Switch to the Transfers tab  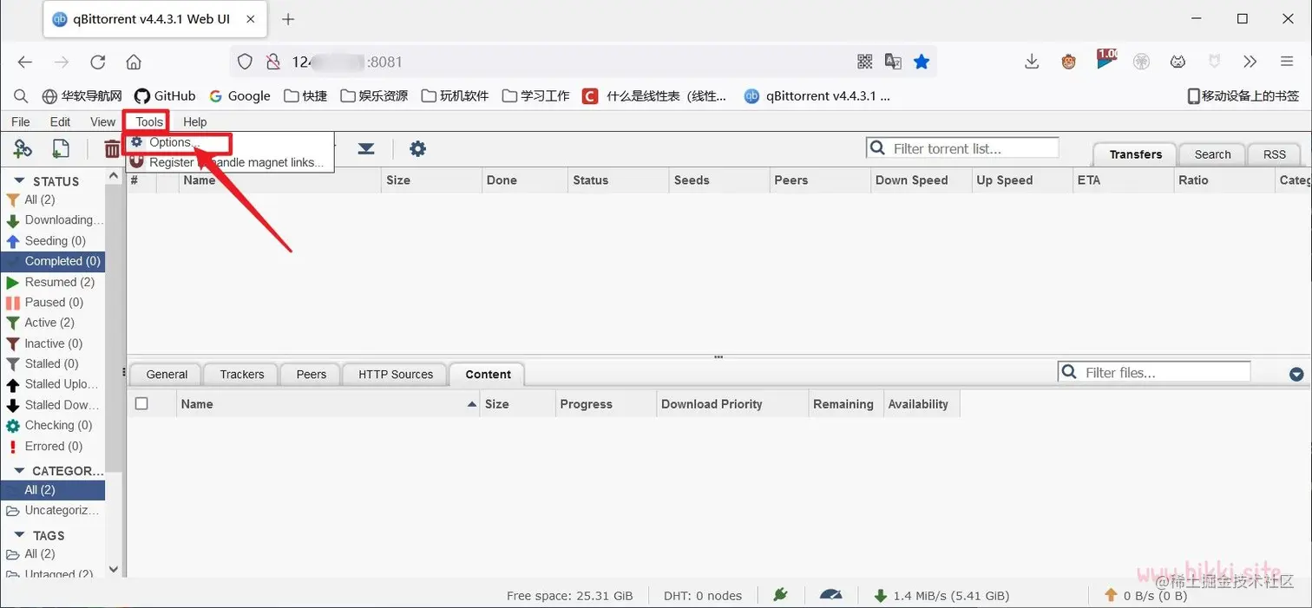click(x=1135, y=154)
